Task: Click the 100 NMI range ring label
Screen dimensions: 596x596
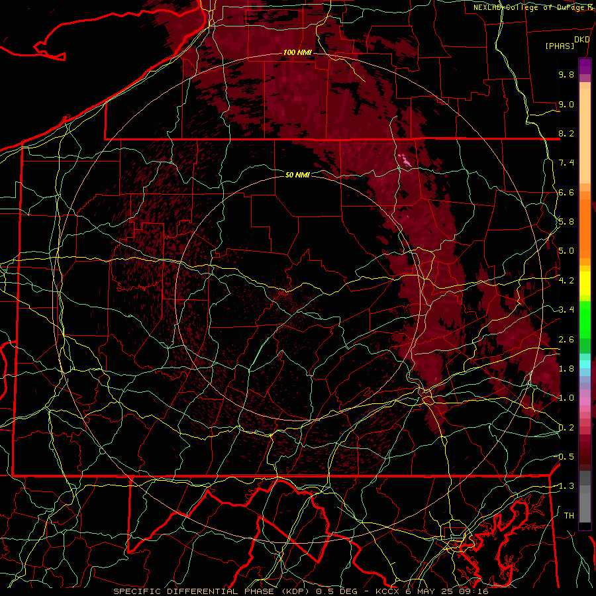Action: [297, 52]
